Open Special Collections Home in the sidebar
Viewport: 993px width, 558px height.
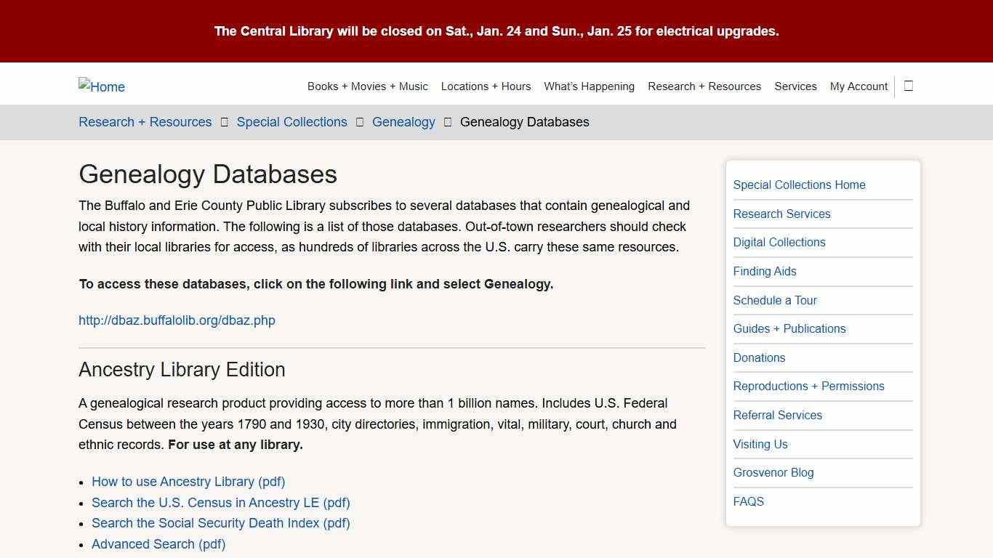799,185
